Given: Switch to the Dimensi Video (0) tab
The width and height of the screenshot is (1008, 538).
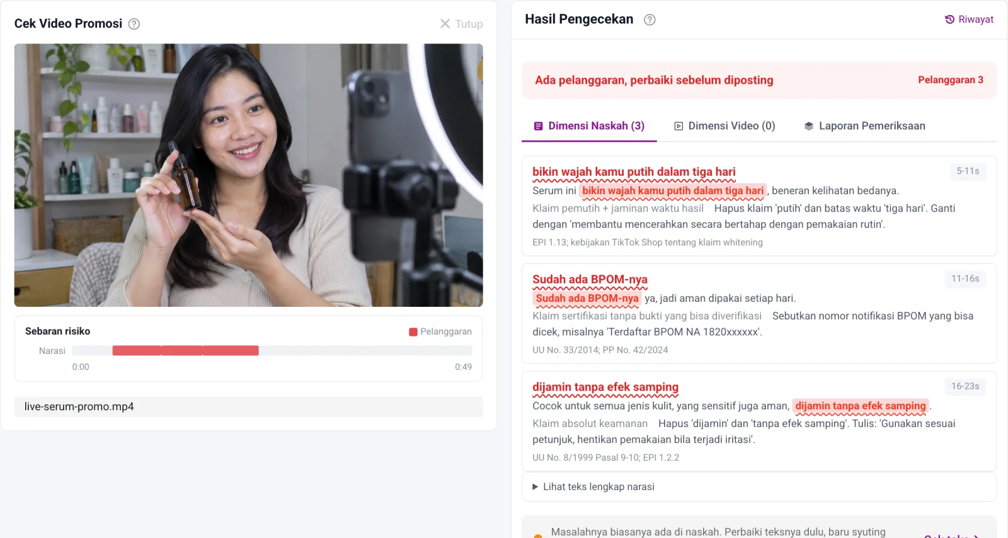Looking at the screenshot, I should click(x=724, y=126).
